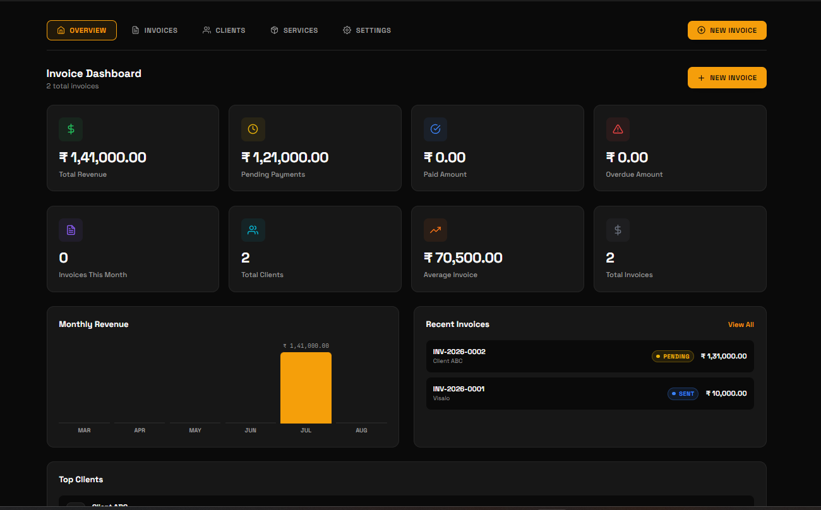This screenshot has width=821, height=510.
Task: Open the Clients tab
Action: (224, 30)
